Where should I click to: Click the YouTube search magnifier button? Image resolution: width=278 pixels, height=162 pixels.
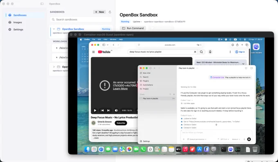point(202,52)
